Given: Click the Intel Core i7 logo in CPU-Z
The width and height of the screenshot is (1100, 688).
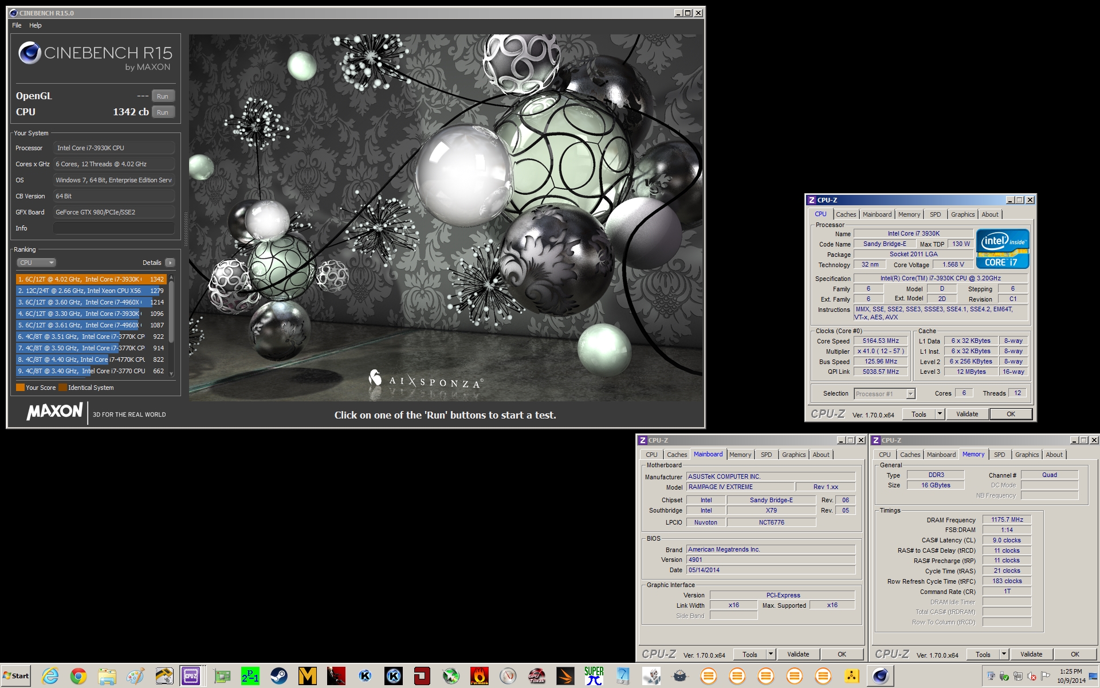Looking at the screenshot, I should pyautogui.click(x=1003, y=249).
